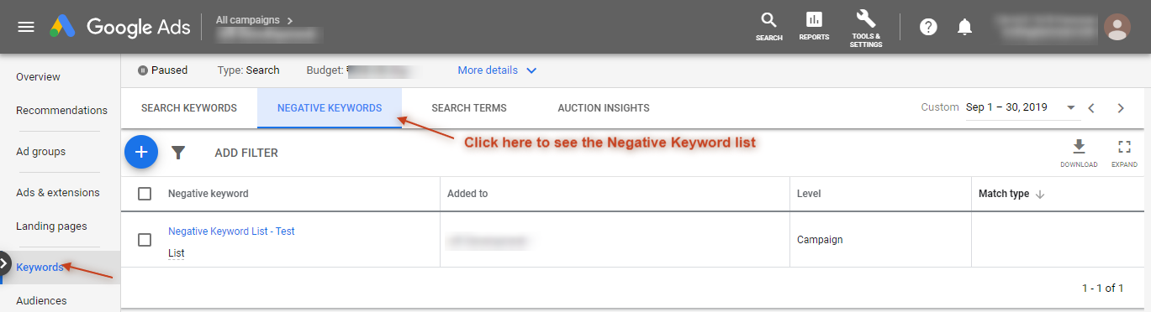Open the custom date range dropdown

tap(1021, 108)
